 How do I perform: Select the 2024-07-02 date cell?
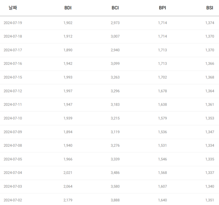coord(13,200)
